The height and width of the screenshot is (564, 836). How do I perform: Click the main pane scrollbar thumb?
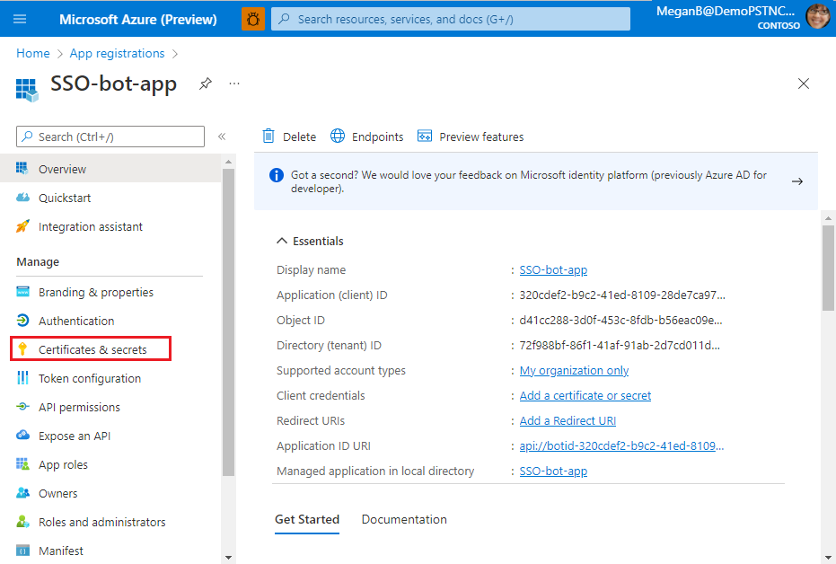tap(828, 267)
